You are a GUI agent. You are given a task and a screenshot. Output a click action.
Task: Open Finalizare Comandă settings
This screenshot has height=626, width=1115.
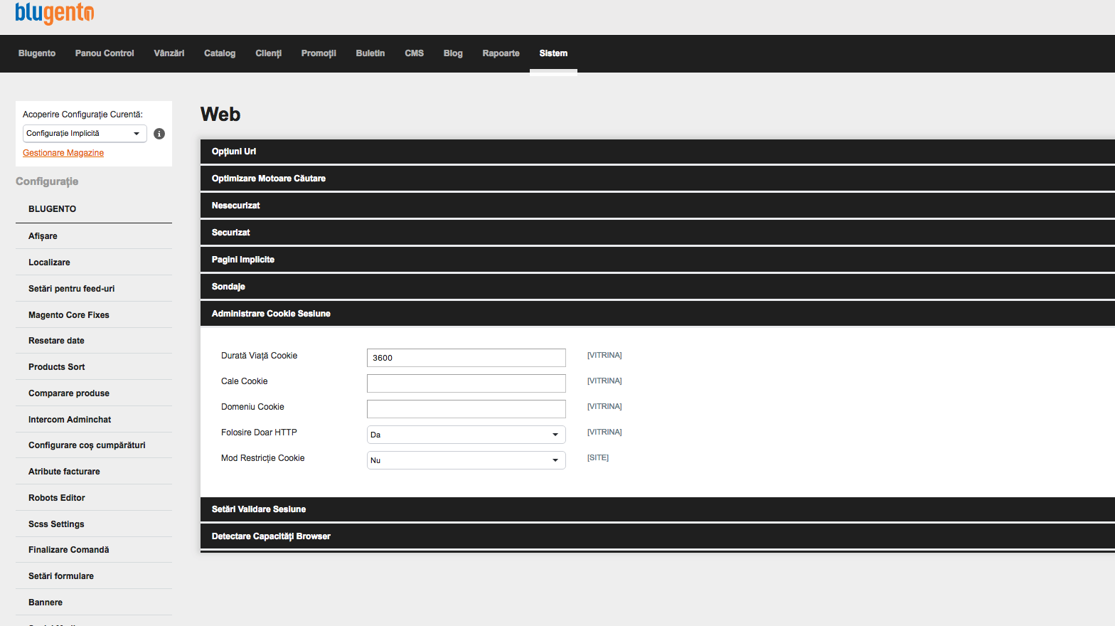[94, 550]
